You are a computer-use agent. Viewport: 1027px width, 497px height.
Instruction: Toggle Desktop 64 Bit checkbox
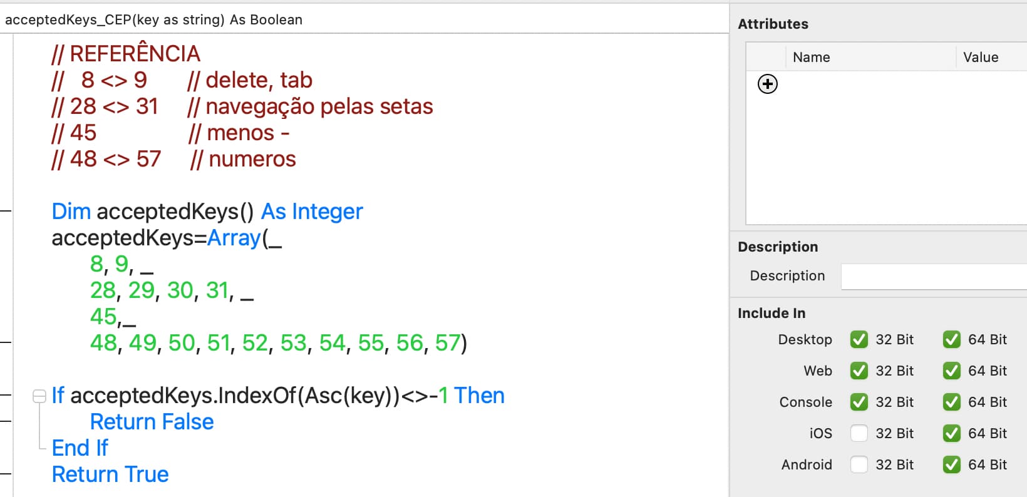click(x=952, y=339)
